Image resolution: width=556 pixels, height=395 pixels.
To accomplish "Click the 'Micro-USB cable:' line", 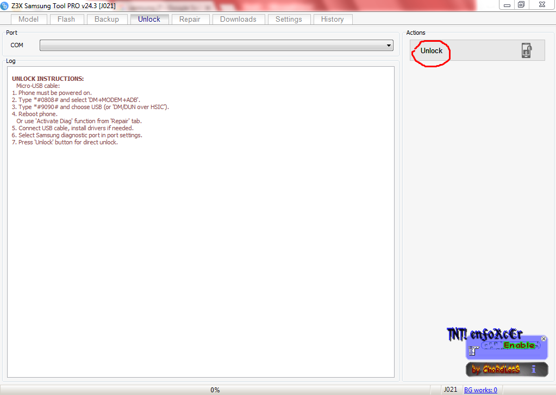I will pyautogui.click(x=38, y=86).
